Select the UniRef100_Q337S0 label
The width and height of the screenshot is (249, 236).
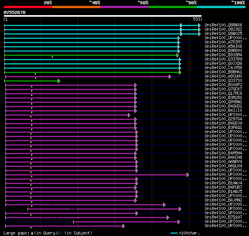click(223, 81)
